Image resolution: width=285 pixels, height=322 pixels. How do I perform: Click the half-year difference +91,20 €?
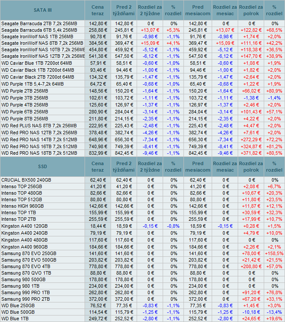[251, 292]
